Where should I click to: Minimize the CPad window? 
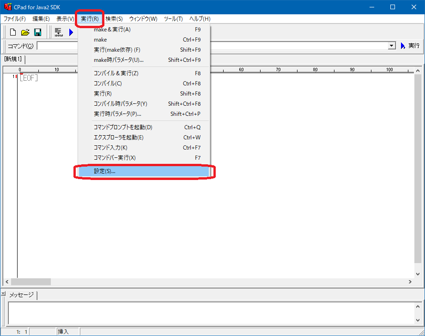pyautogui.click(x=372, y=7)
